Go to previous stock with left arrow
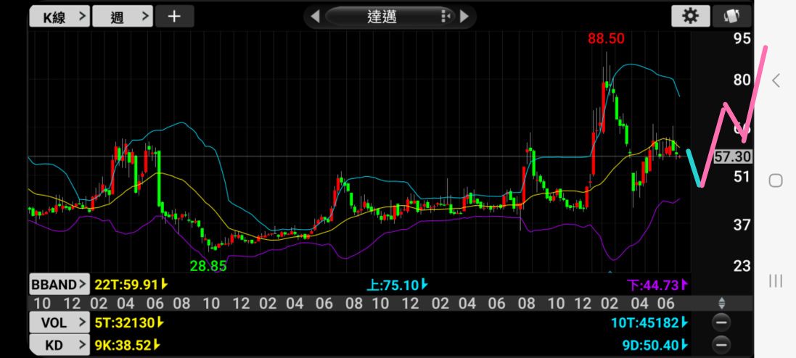 (x=315, y=17)
